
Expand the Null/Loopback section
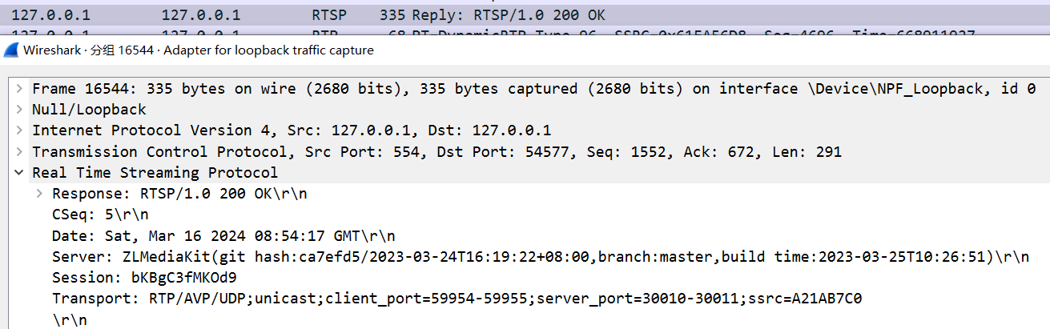(x=19, y=109)
